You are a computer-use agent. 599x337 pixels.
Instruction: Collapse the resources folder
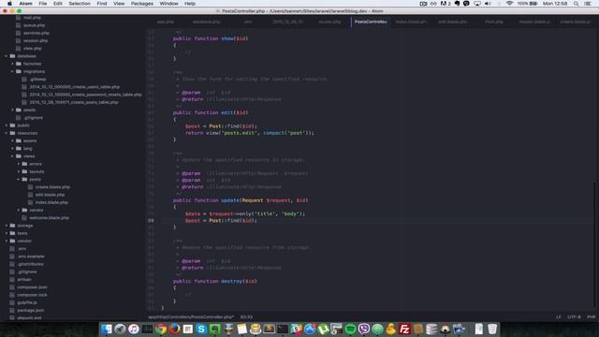7,133
